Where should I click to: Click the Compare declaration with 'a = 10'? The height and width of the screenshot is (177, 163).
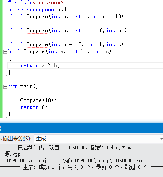[x=69, y=44]
